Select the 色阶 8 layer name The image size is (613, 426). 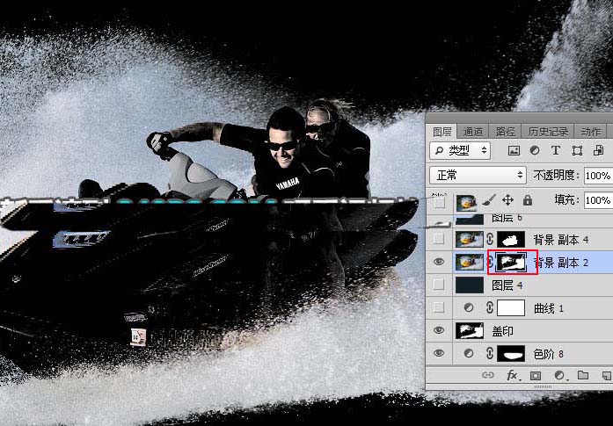coord(549,354)
